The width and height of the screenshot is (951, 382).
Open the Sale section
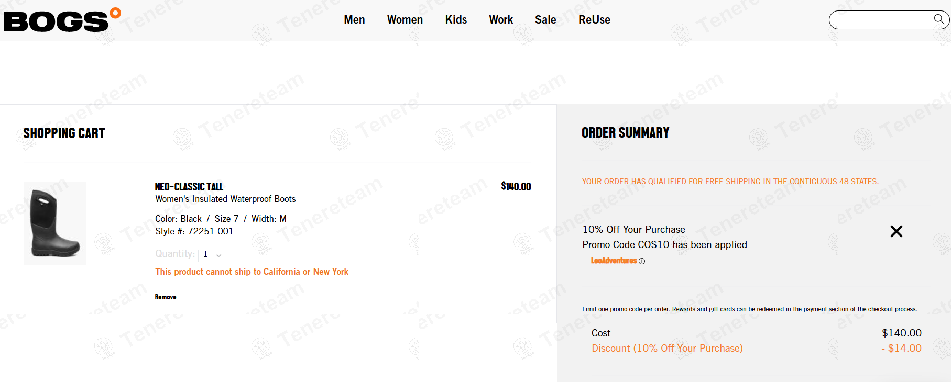click(545, 20)
